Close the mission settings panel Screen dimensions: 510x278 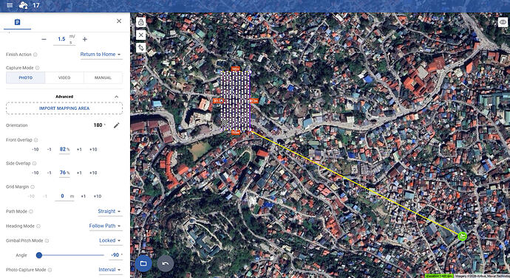119,21
